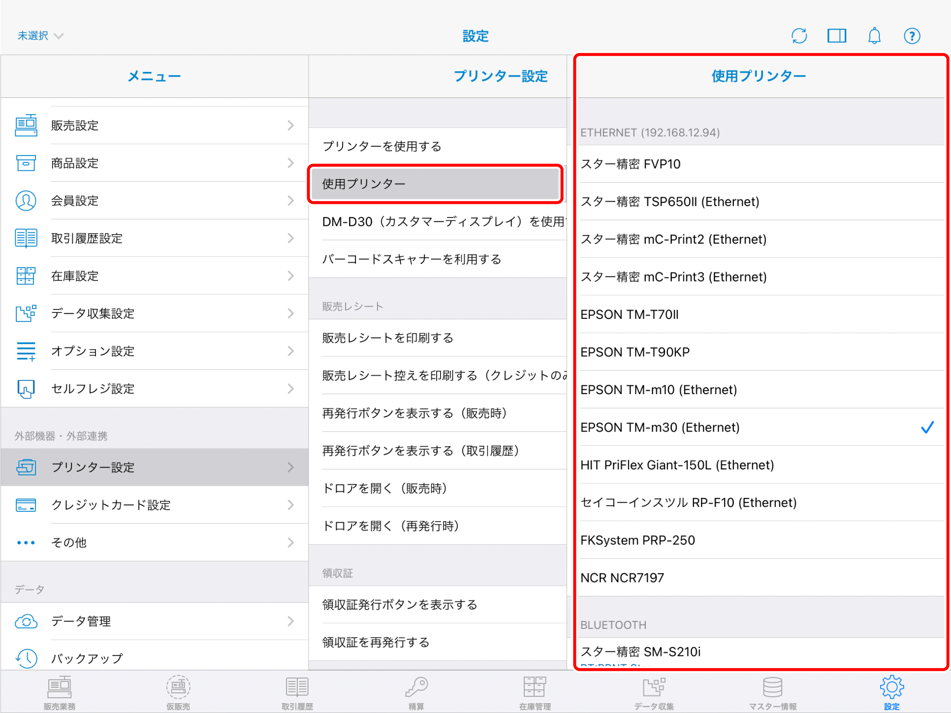Click the オプション設定 list icon
The height and width of the screenshot is (713, 951).
pyautogui.click(x=26, y=351)
